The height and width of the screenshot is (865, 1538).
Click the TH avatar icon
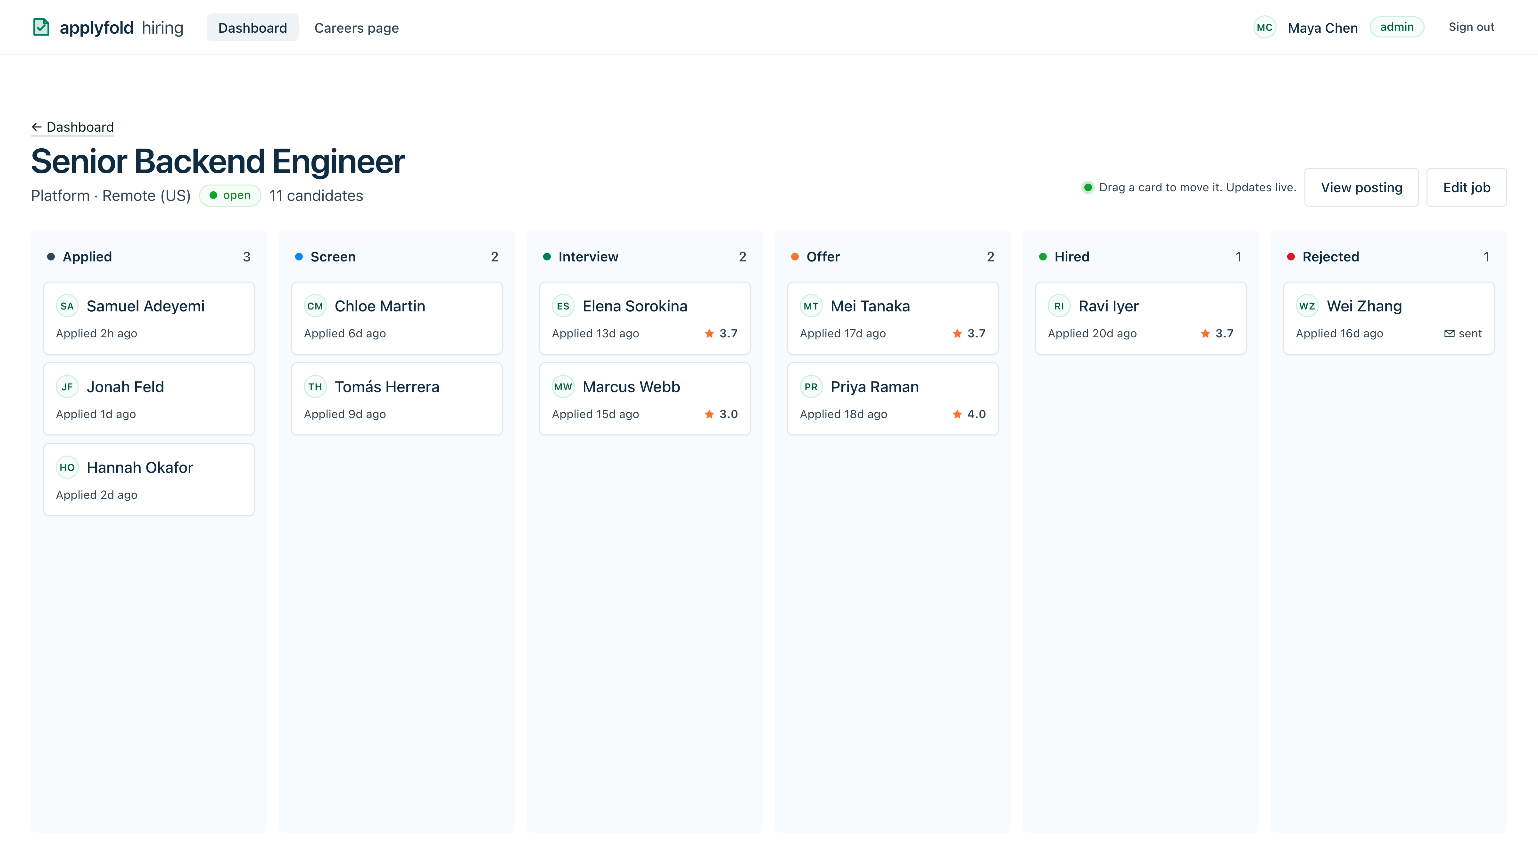[x=315, y=387]
